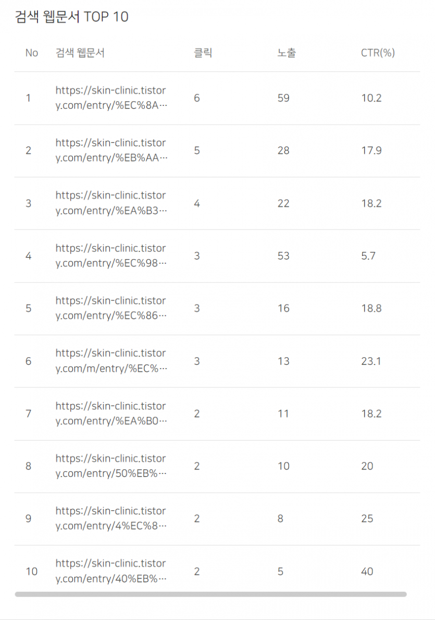Open the skin-clinic URL containing %EC%86
The width and height of the screenshot is (435, 620).
click(111, 308)
